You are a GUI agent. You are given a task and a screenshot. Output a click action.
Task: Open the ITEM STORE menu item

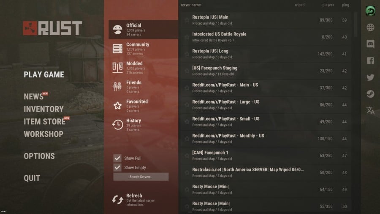tap(45, 121)
